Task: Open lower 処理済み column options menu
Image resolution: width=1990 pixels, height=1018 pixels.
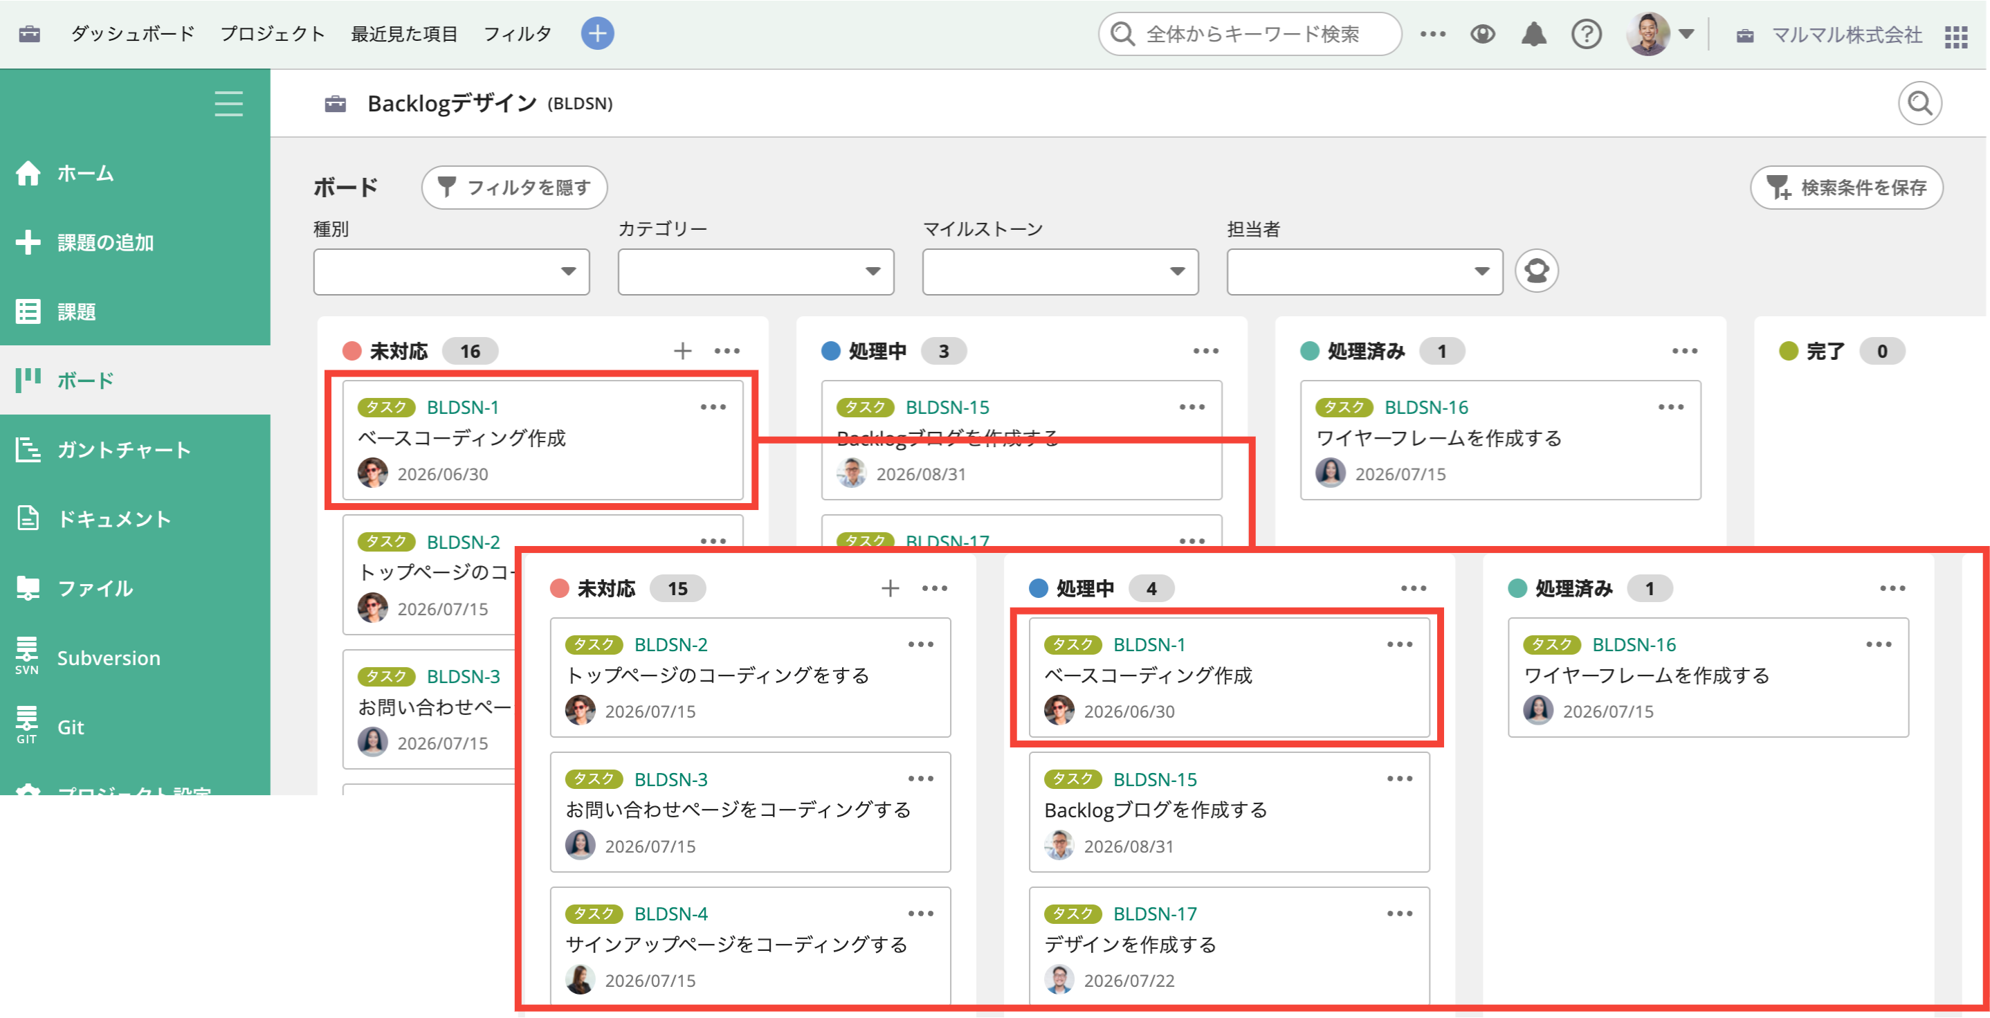Action: point(1892,588)
